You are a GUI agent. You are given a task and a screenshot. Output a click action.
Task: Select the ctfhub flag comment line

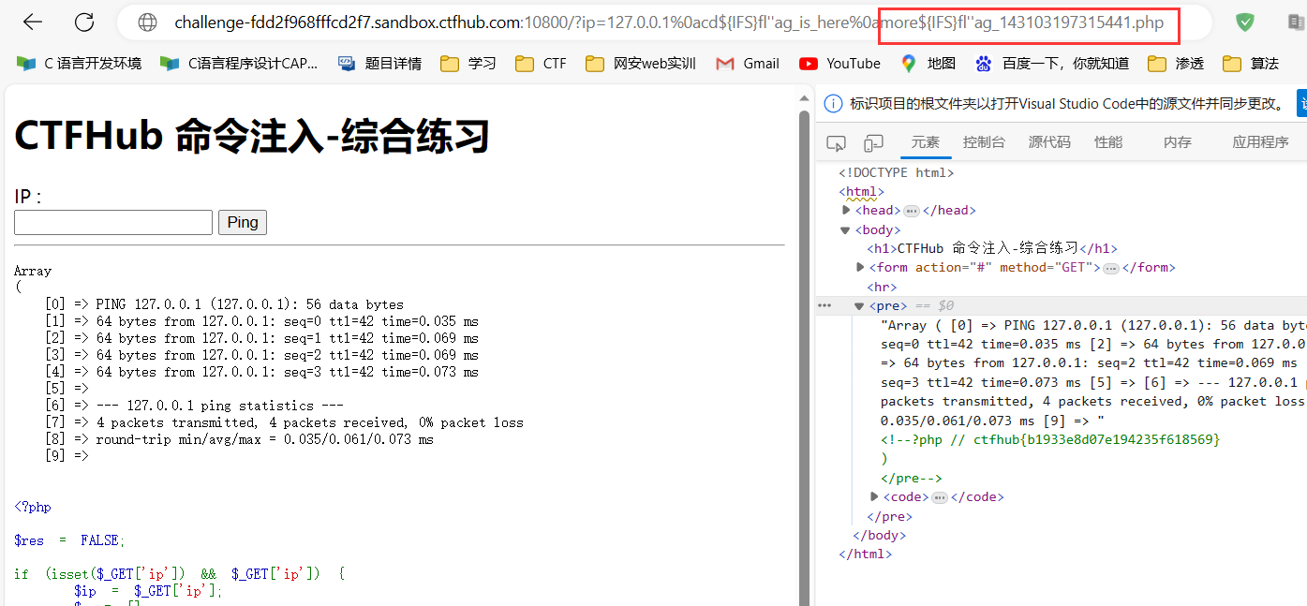coord(1050,439)
